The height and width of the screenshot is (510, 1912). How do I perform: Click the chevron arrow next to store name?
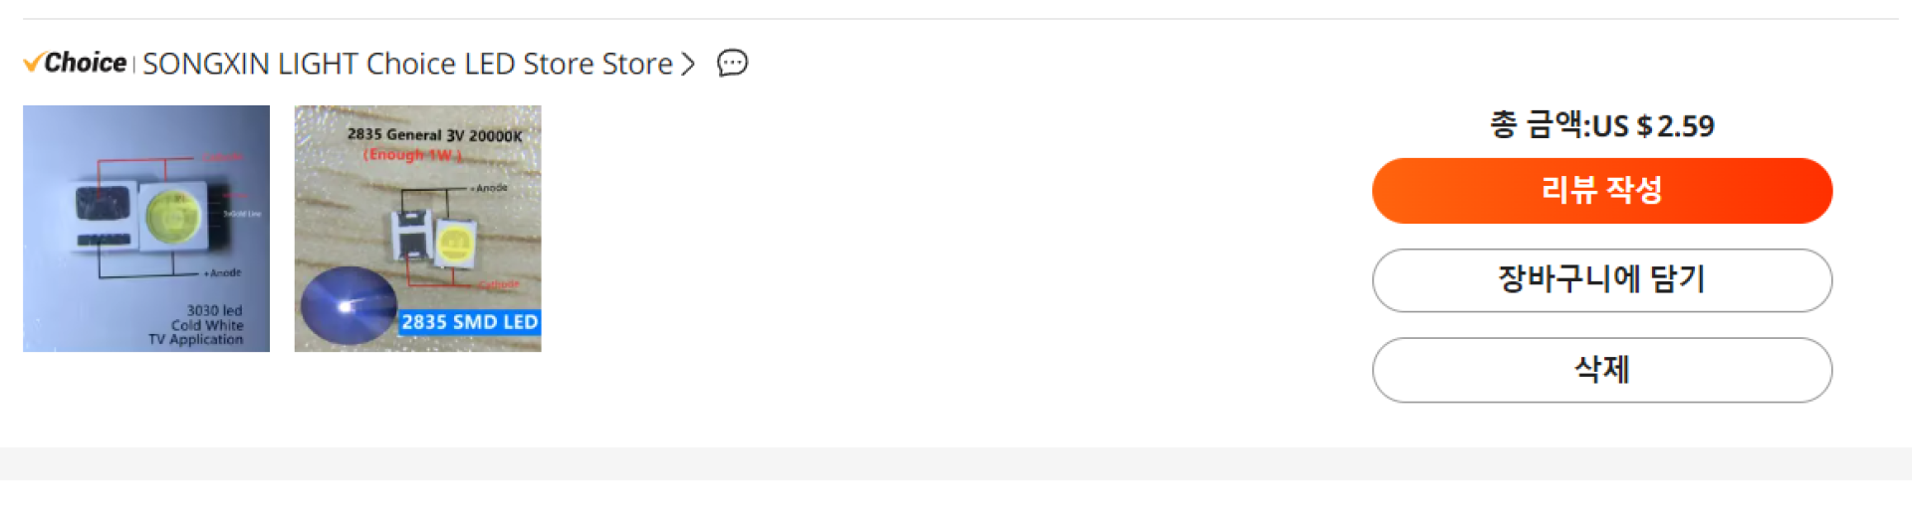(x=687, y=65)
